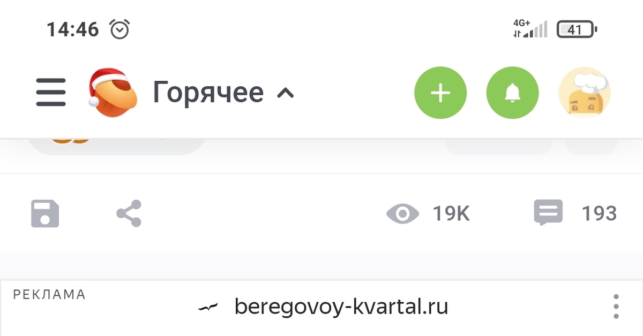
Task: Open your profile avatar thumbnail
Action: tap(584, 92)
